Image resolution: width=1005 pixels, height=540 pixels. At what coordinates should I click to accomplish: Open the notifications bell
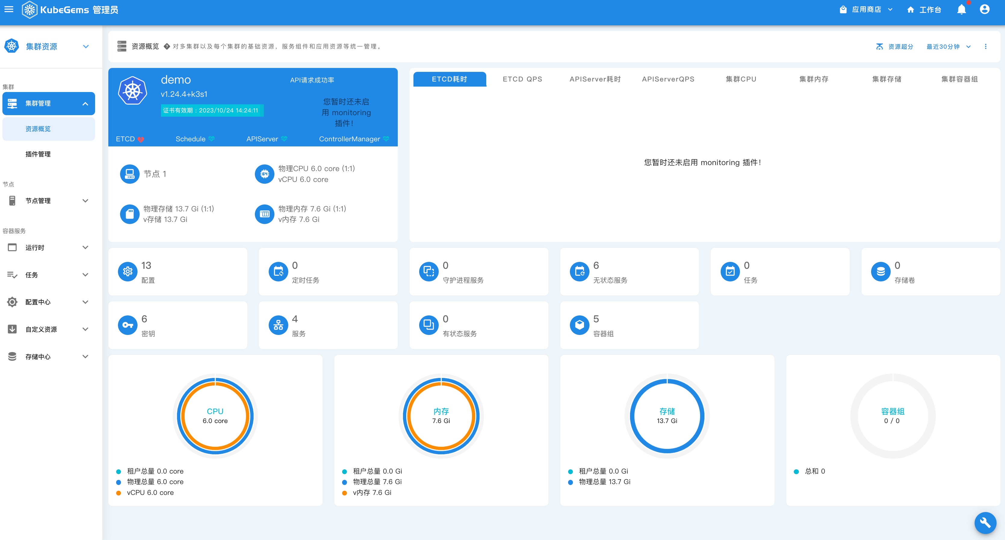962,9
